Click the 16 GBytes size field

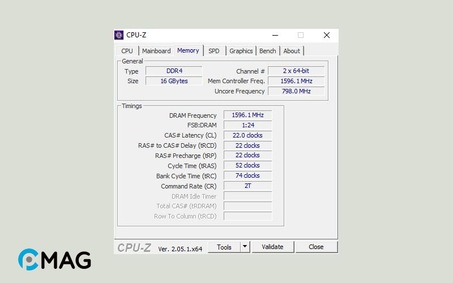click(174, 81)
